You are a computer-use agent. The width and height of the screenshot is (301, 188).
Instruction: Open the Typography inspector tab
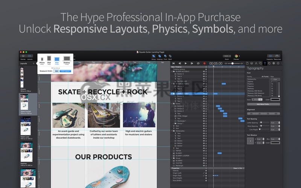pos(265,63)
